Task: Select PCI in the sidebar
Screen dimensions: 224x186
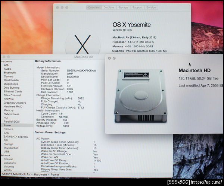Action: click(6, 118)
